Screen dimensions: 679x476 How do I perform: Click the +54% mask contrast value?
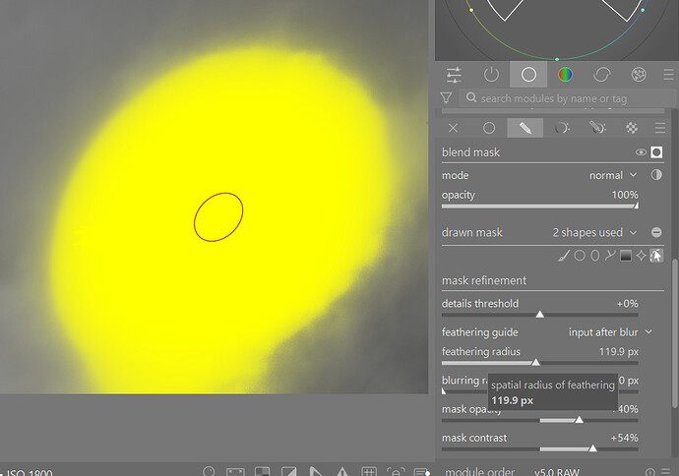pyautogui.click(x=624, y=438)
